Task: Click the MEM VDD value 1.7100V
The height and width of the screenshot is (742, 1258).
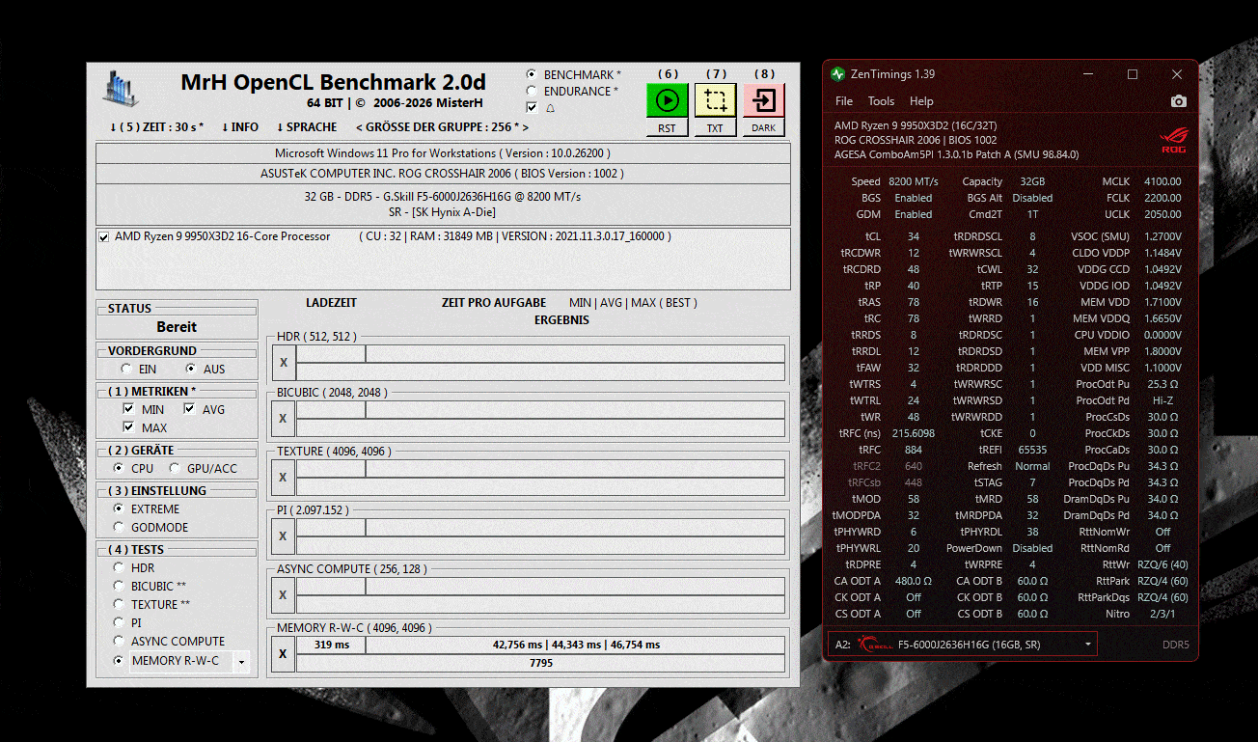Action: [x=1162, y=302]
